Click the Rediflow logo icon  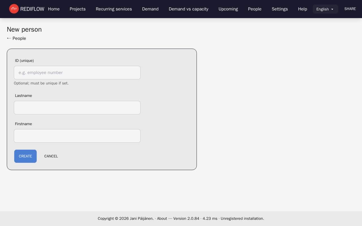(x=14, y=9)
